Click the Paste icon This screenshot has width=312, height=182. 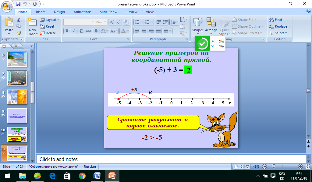[9, 22]
